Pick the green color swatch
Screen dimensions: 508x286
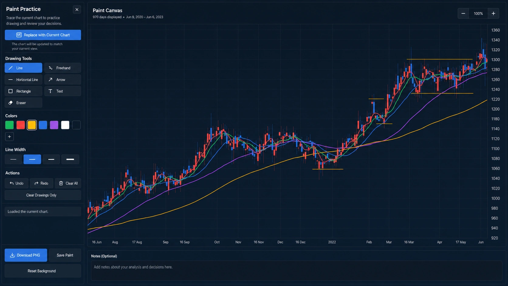[9, 125]
